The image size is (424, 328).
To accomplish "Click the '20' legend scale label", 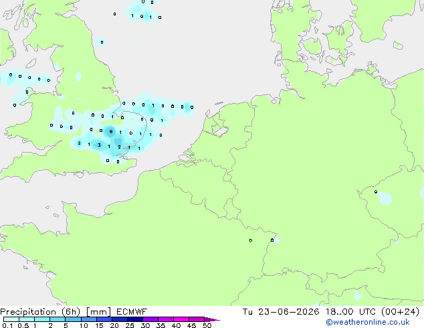I will pos(114,325).
